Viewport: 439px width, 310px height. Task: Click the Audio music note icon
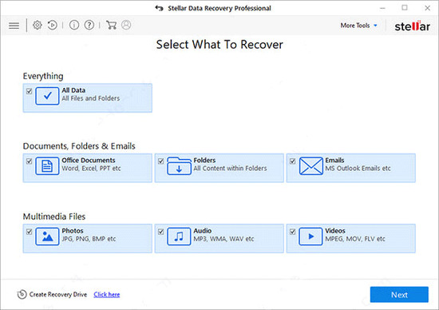coord(179,236)
